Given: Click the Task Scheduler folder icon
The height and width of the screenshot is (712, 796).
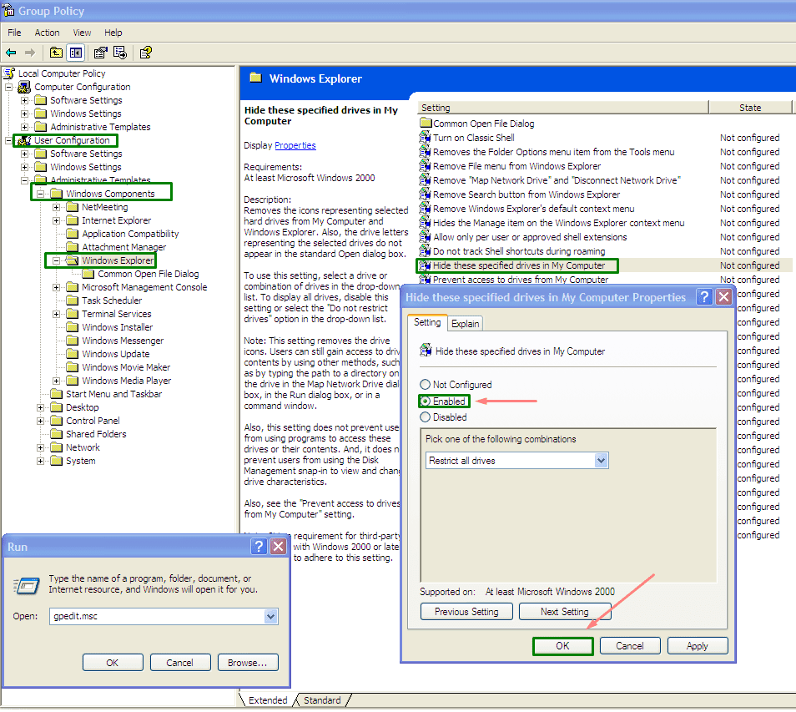Looking at the screenshot, I should [x=73, y=300].
